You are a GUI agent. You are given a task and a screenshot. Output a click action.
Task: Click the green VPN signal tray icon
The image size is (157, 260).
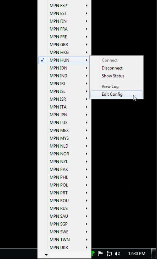tap(93, 253)
